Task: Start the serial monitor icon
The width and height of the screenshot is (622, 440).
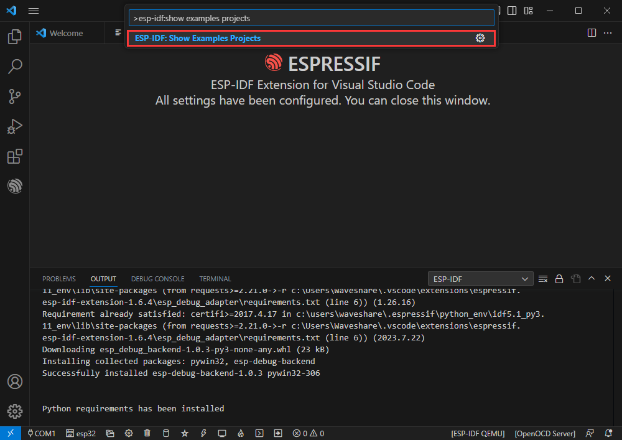Action: pos(222,434)
